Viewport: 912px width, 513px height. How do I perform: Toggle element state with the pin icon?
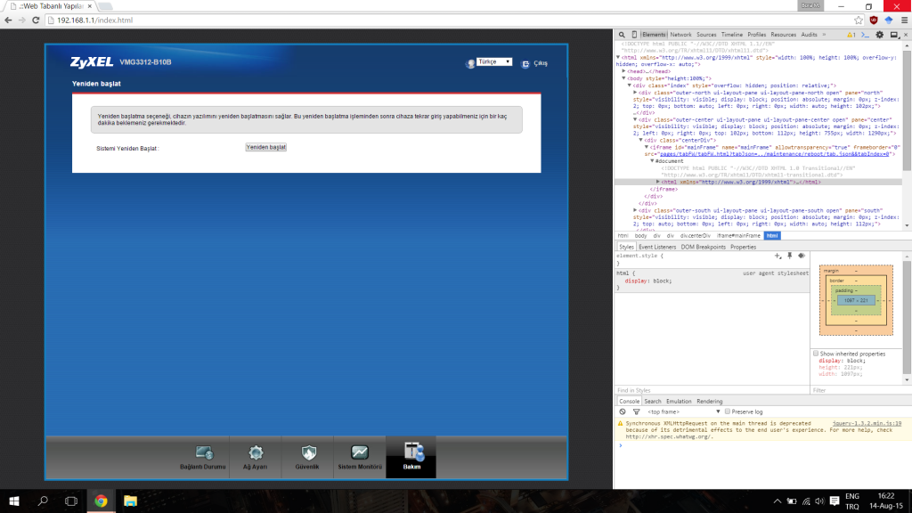coord(789,256)
